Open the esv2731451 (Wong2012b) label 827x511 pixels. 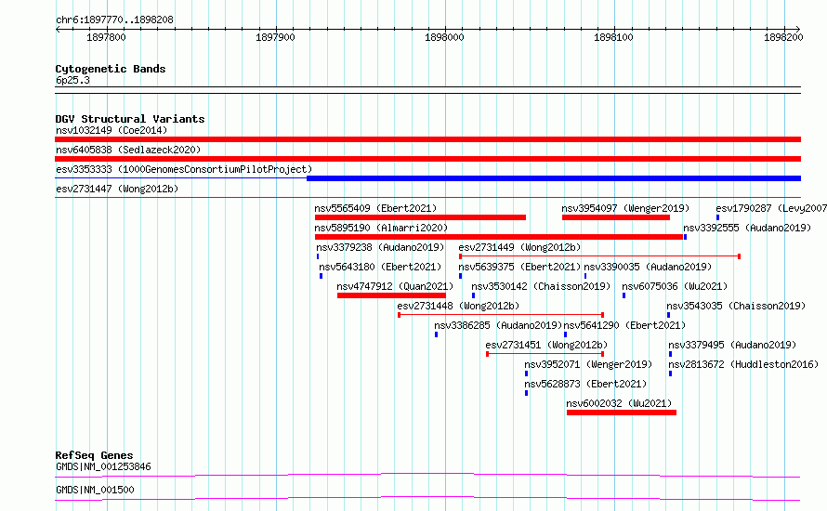click(x=546, y=345)
